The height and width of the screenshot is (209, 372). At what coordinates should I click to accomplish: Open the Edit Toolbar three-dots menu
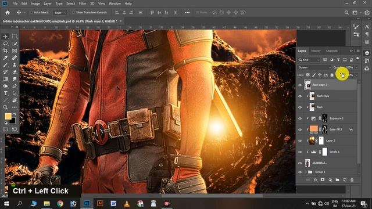tap(15, 107)
